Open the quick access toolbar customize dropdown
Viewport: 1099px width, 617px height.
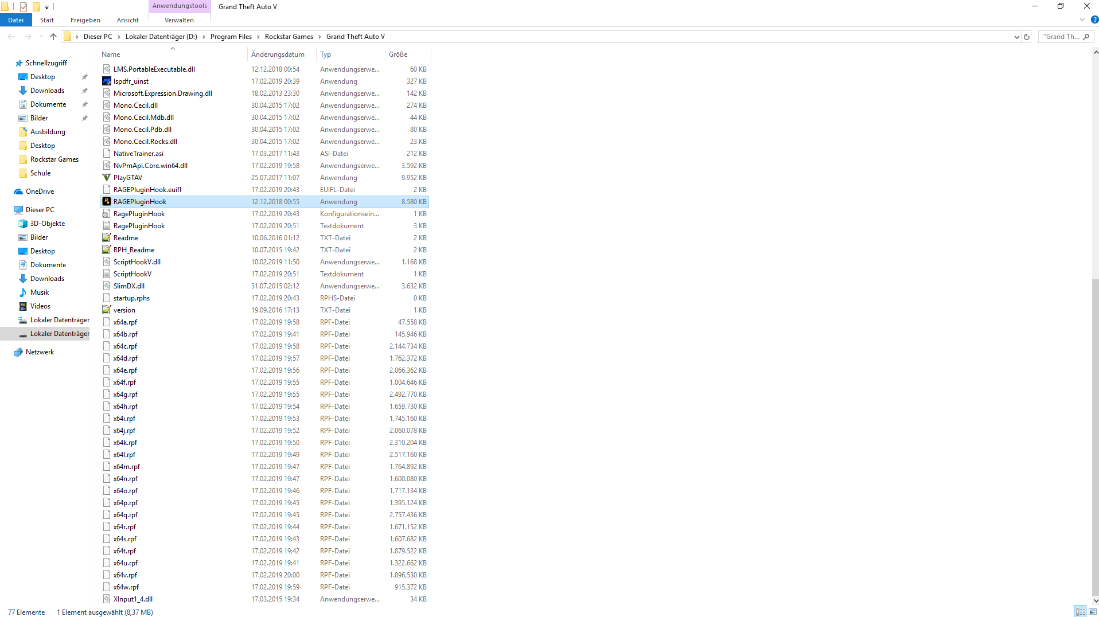[x=47, y=7]
